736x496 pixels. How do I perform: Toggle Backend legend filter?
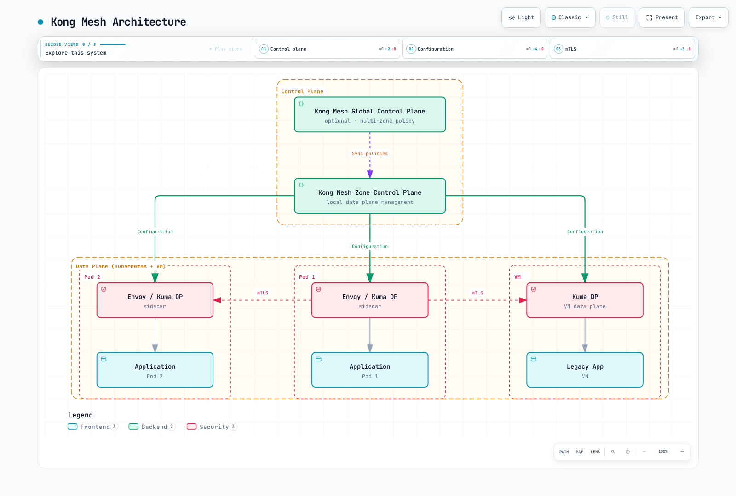(152, 427)
